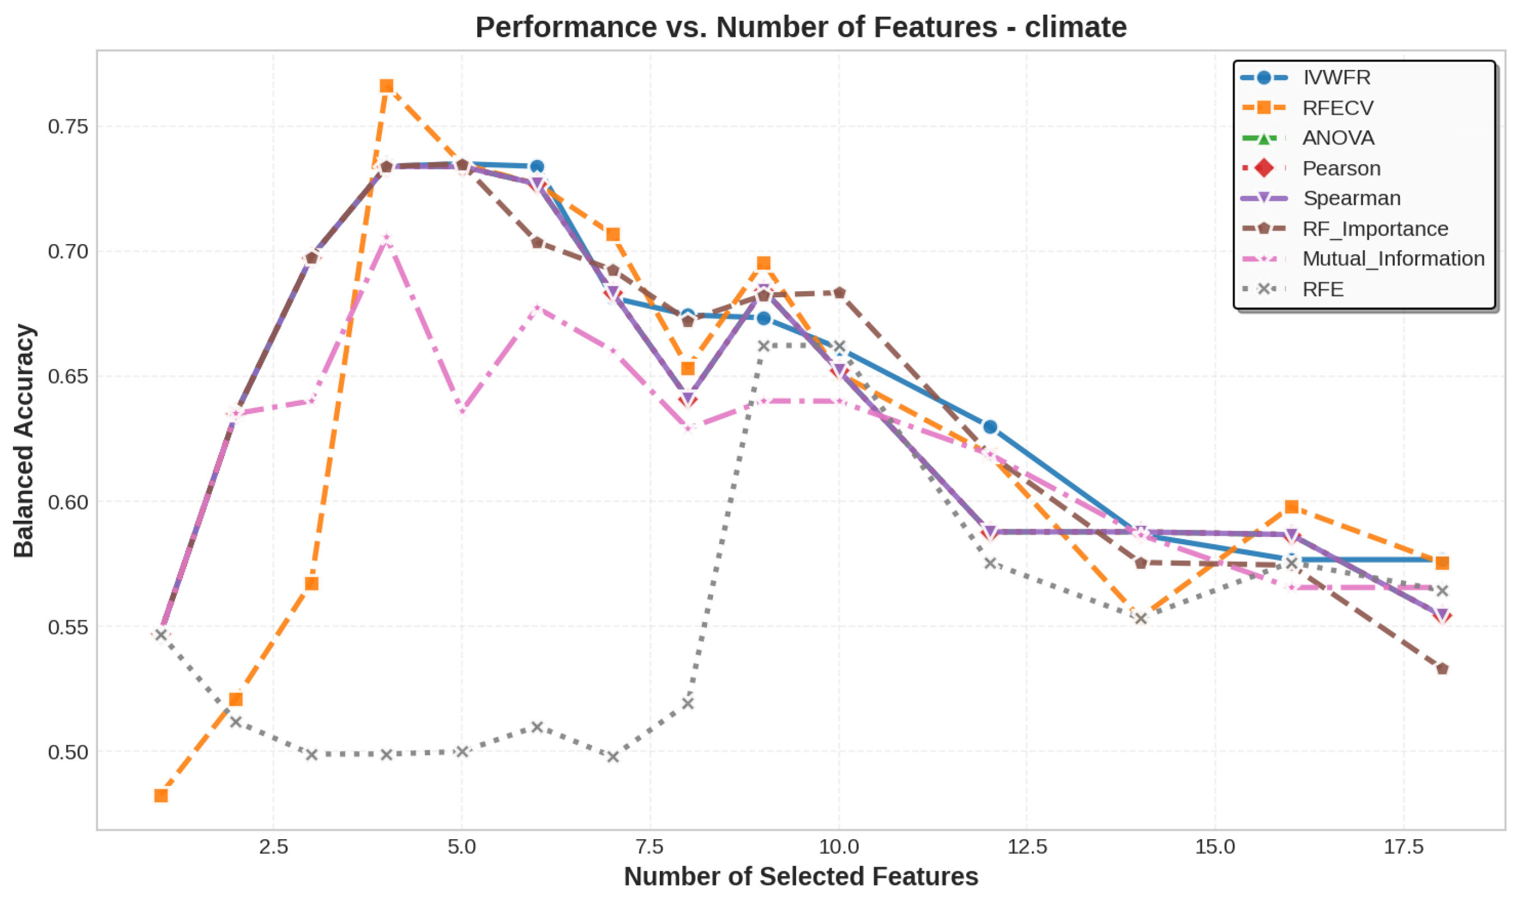Click the RFECV orange square legend marker
The width and height of the screenshot is (1518, 898).
click(x=1263, y=107)
